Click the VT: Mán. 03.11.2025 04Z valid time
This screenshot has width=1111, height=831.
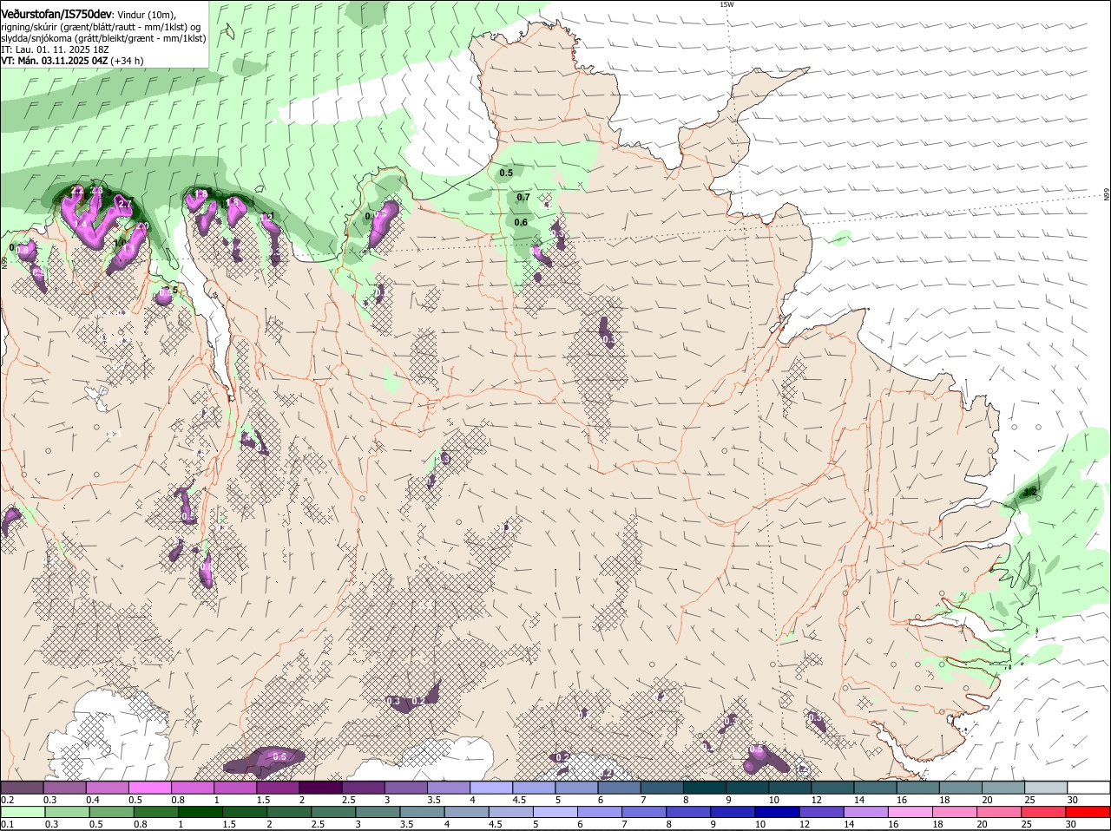point(55,61)
